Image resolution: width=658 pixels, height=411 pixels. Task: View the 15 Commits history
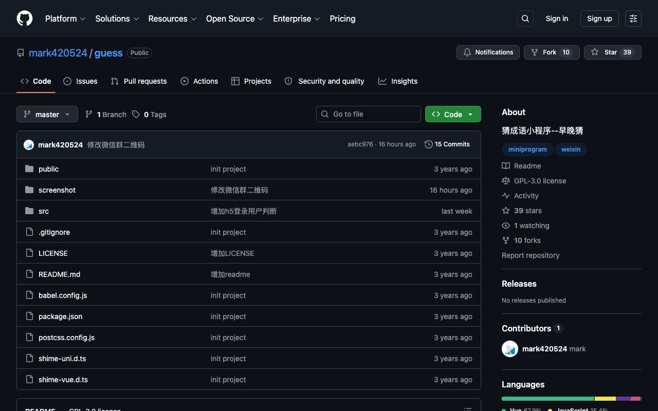447,144
